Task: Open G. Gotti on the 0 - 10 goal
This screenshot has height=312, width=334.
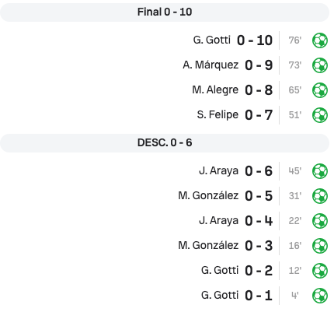Action: point(212,40)
